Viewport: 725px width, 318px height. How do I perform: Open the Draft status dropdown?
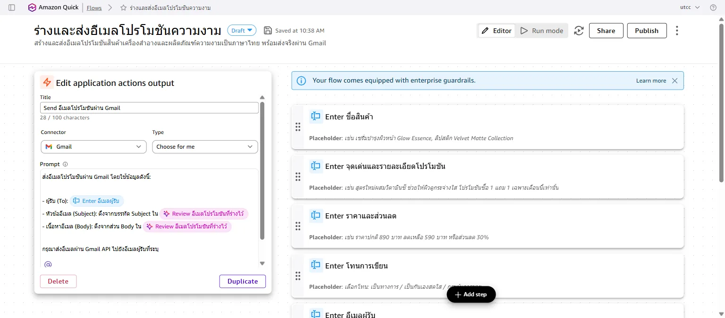point(242,31)
